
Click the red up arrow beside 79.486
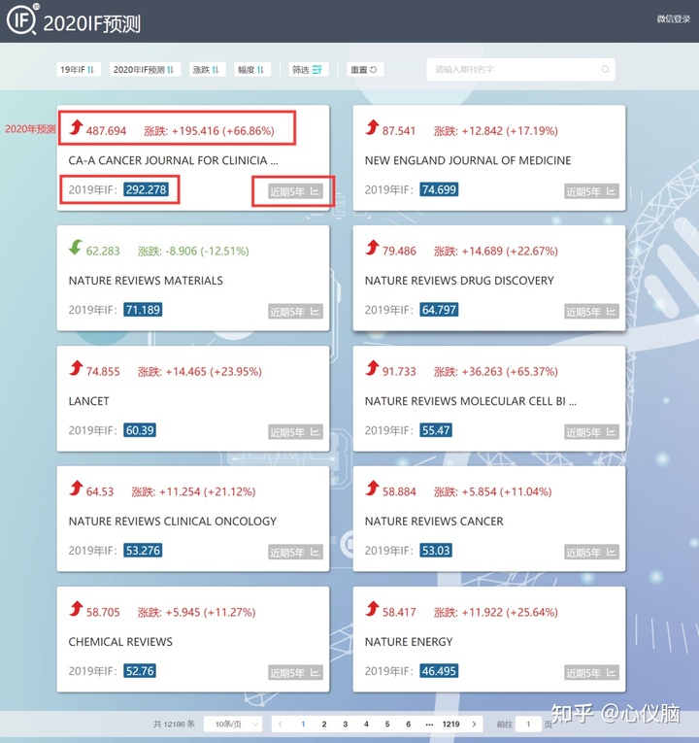372,247
